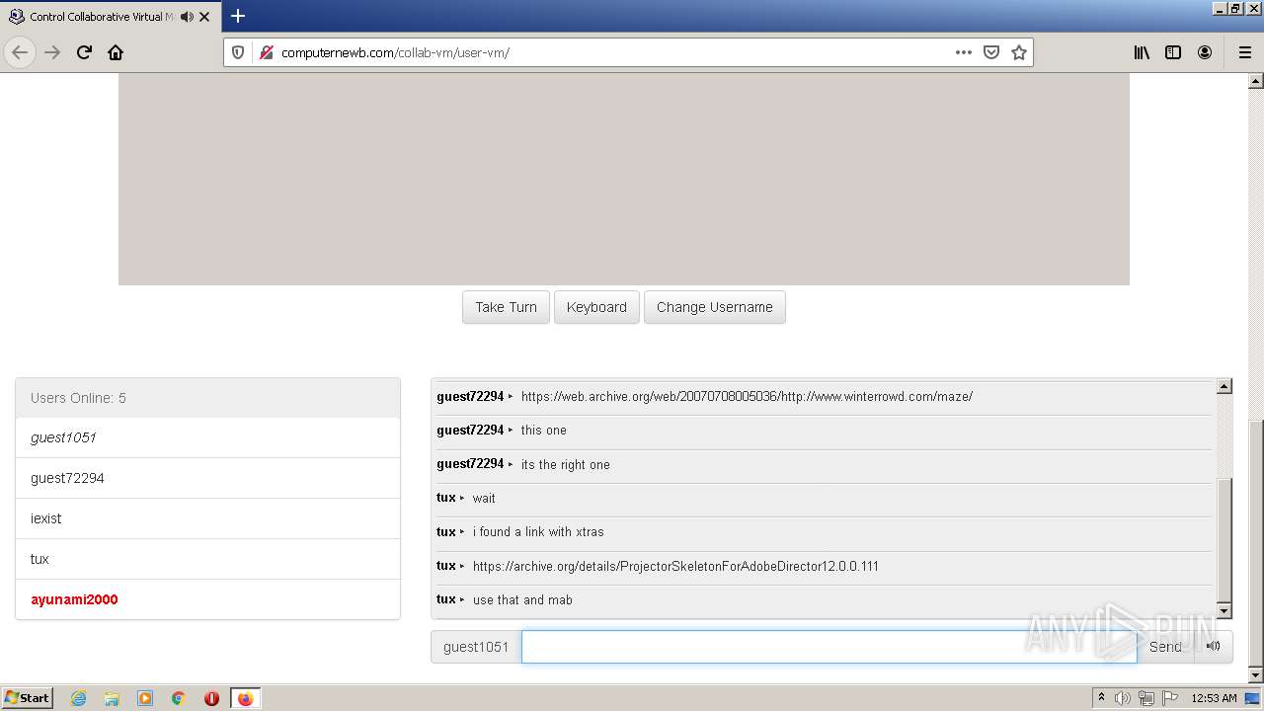Viewport: 1264px width, 711px height.
Task: Select user iexist in the users list
Action: [x=207, y=518]
